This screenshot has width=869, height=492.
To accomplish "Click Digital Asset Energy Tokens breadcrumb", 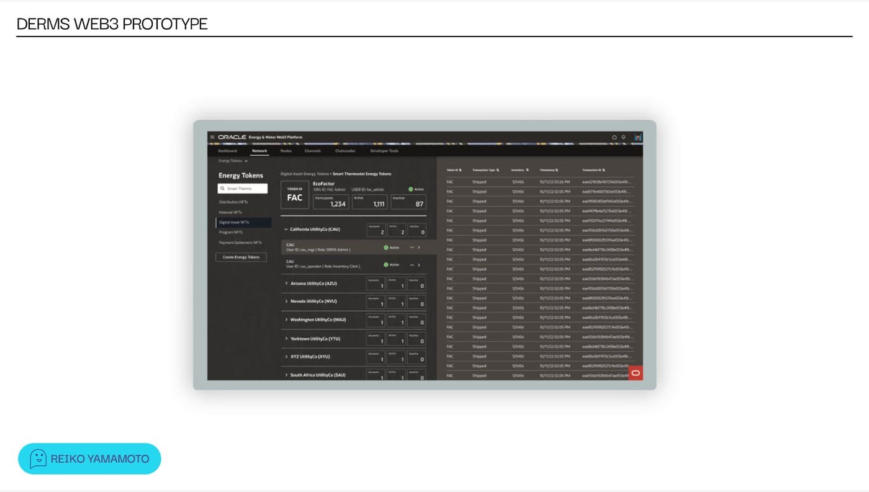I will 305,174.
